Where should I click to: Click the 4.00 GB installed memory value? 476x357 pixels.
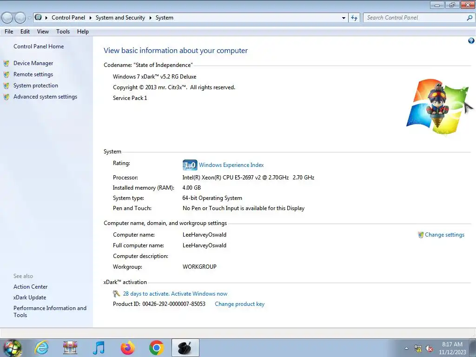pyautogui.click(x=192, y=188)
